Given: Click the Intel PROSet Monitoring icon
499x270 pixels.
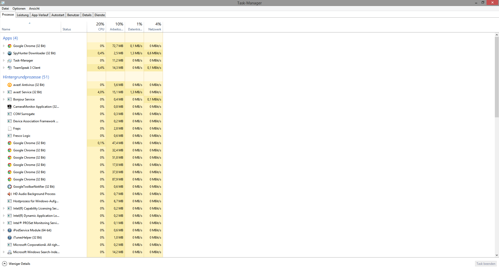Looking at the screenshot, I should click(10, 223).
